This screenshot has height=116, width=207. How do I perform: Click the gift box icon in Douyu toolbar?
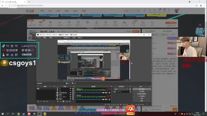tap(87, 22)
